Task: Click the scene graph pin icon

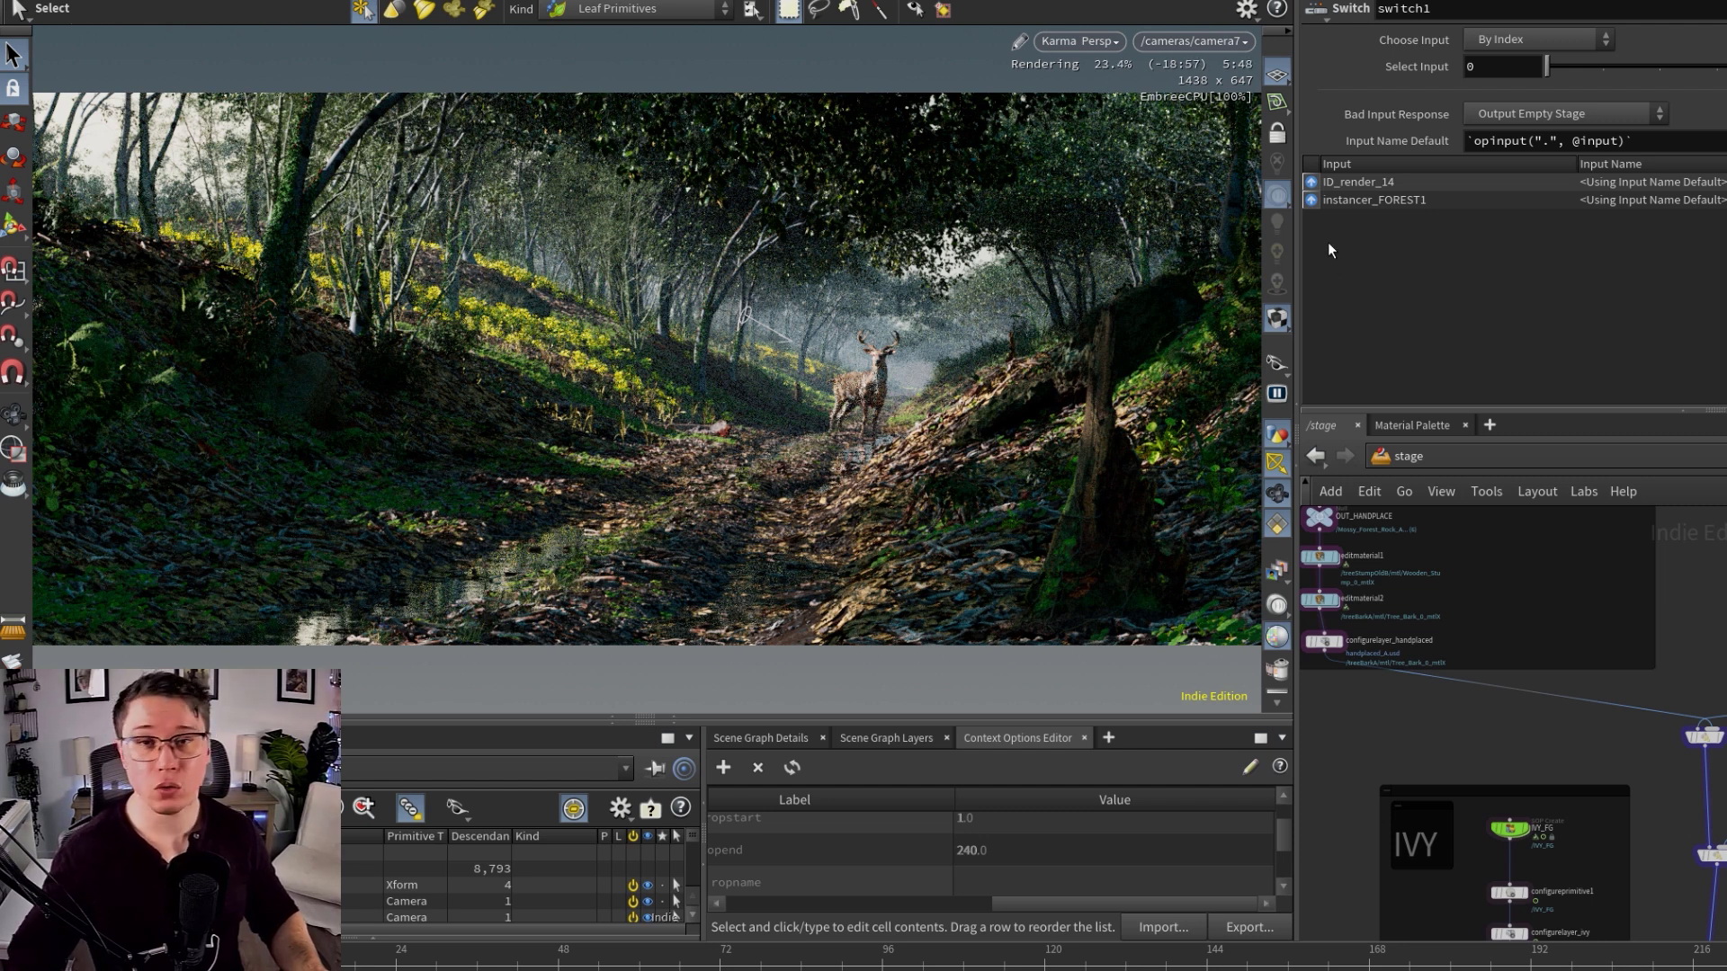Action: coord(655,768)
